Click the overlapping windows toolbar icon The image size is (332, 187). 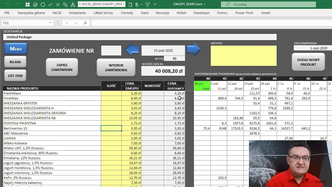pyautogui.click(x=65, y=4)
